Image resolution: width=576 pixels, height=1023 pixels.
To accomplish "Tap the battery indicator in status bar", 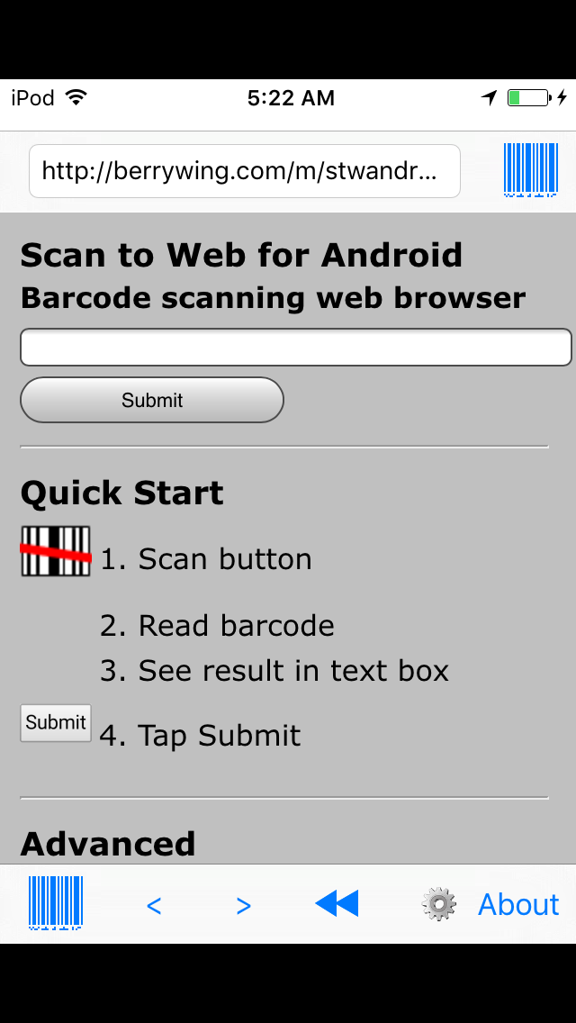I will [x=528, y=98].
